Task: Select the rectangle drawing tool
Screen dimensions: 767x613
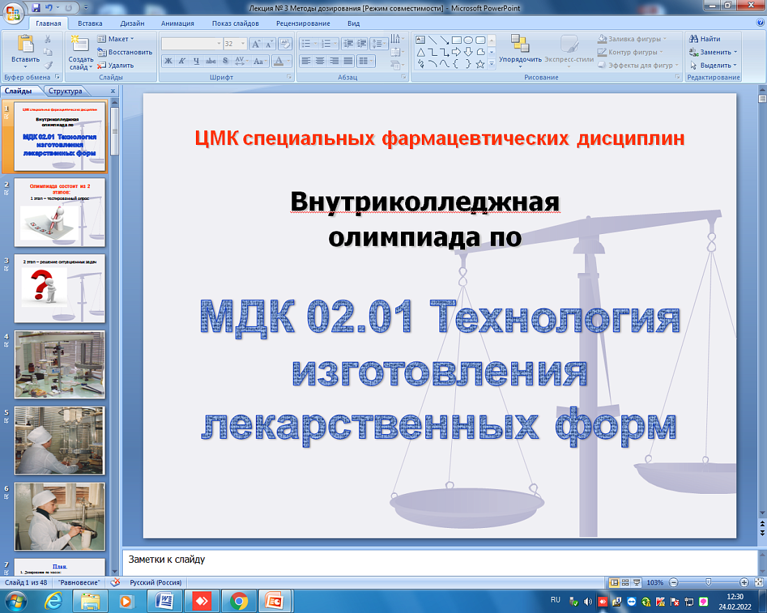Action: tap(457, 40)
